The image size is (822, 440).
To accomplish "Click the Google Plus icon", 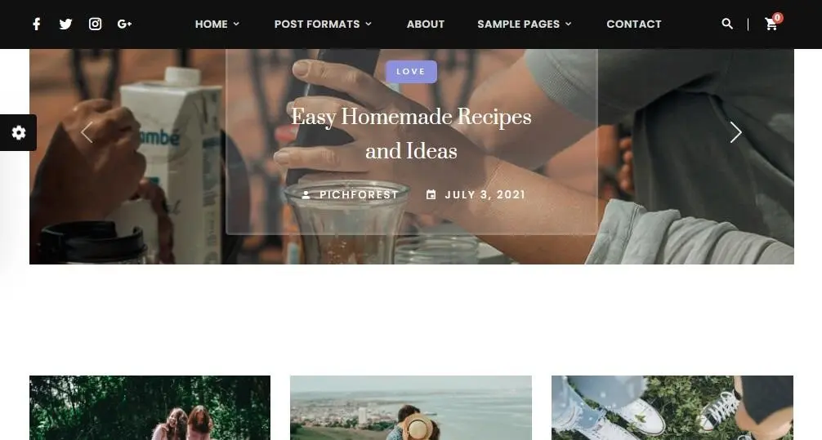I will (x=124, y=24).
